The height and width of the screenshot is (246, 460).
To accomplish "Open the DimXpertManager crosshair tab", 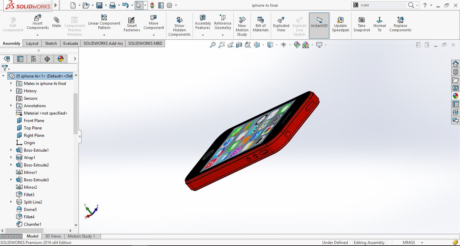I will pos(47,59).
